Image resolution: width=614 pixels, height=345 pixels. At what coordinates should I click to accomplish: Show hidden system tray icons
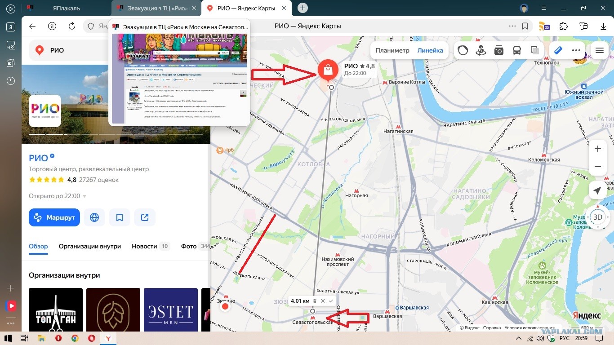pos(518,338)
